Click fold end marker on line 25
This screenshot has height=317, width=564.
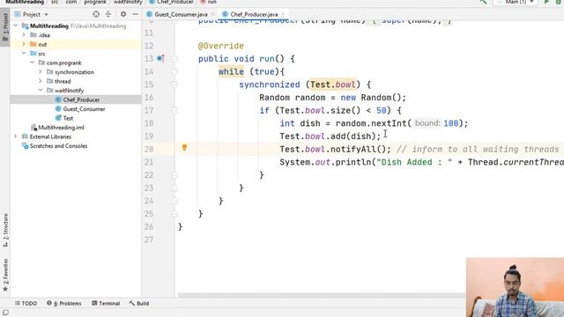(174, 214)
